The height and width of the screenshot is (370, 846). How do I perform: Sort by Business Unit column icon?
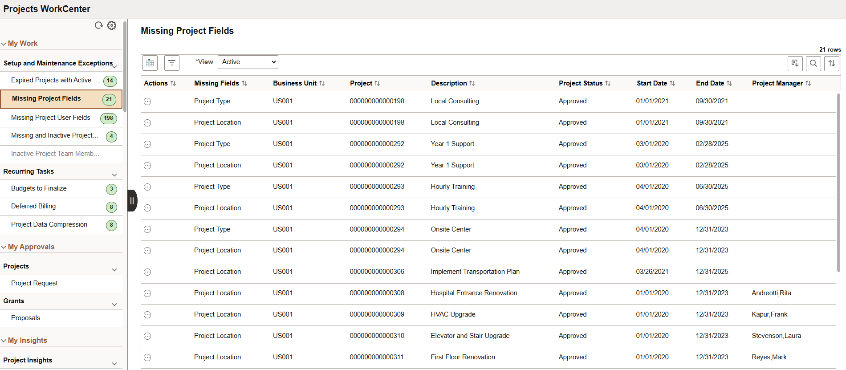(x=322, y=83)
